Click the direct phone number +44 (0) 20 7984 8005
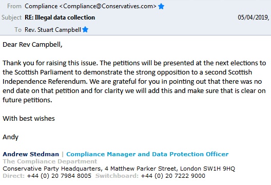This screenshot has height=185, width=271. pyautogui.click(x=59, y=176)
